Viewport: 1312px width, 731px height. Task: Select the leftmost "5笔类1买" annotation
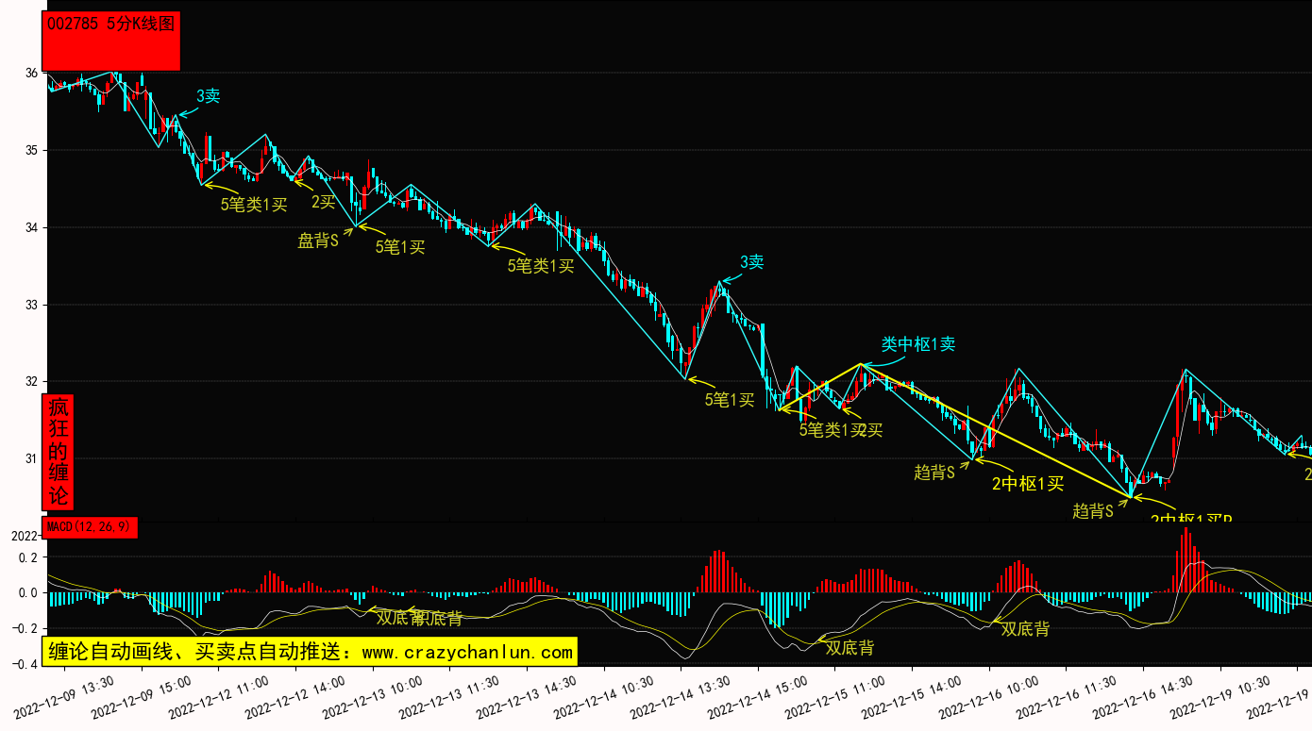click(x=254, y=203)
